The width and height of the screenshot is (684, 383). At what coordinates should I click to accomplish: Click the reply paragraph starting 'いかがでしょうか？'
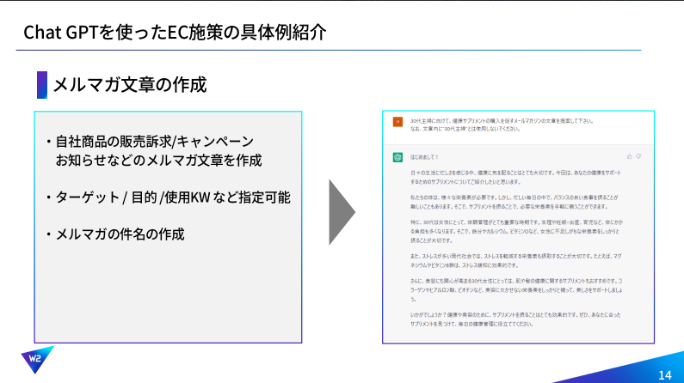[x=515, y=319]
